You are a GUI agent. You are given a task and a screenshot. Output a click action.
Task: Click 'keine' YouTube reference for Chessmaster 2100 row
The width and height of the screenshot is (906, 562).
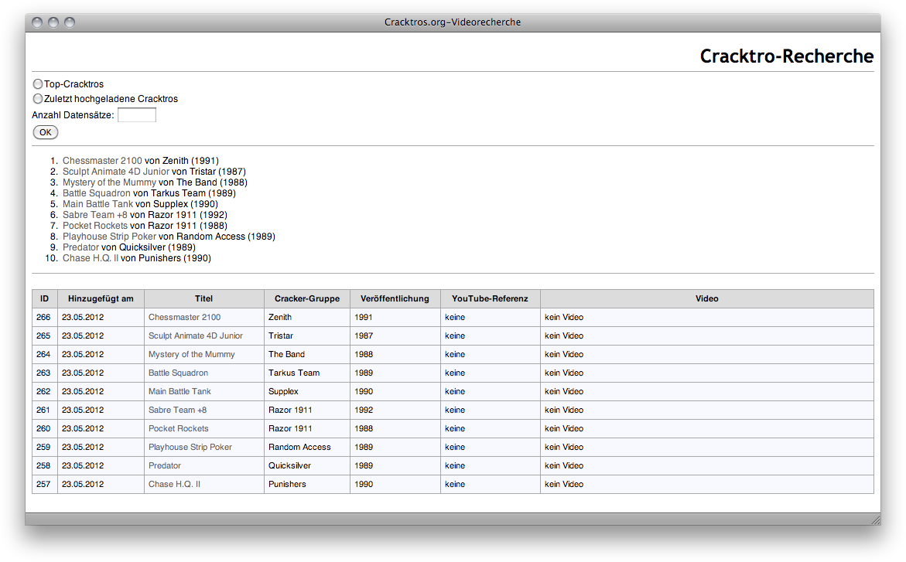455,317
